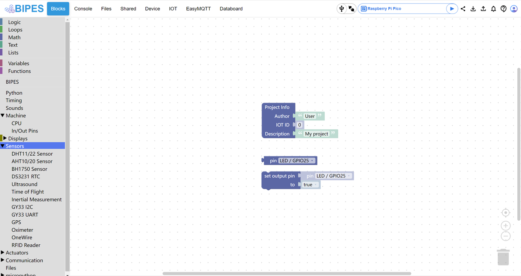Select DHT11/22 Sensor item

coord(33,154)
